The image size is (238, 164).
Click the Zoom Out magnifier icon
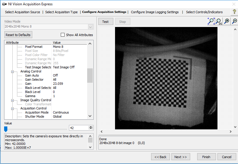pyautogui.click(x=234, y=21)
